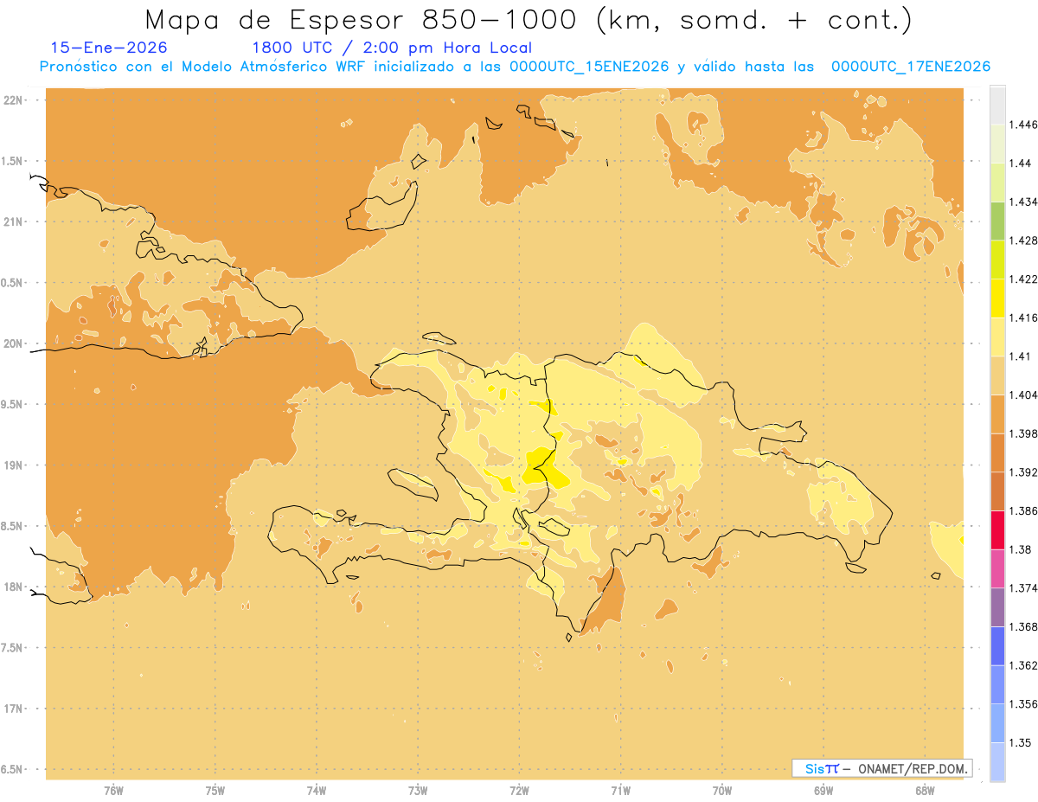The width and height of the screenshot is (1038, 802).
Task: Pick the pale yellow 1.41–1.416 colorbar segment
Action: 997,337
